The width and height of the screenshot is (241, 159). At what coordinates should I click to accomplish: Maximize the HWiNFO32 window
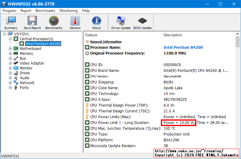(221, 4)
